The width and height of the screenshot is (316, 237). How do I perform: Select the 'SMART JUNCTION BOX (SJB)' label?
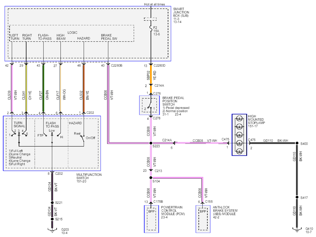click(x=181, y=12)
